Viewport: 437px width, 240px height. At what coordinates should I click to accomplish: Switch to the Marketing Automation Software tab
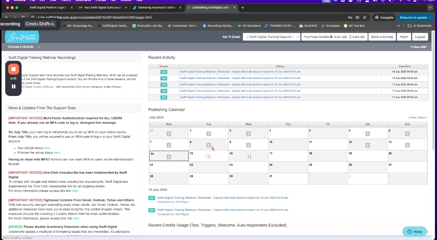[157, 8]
